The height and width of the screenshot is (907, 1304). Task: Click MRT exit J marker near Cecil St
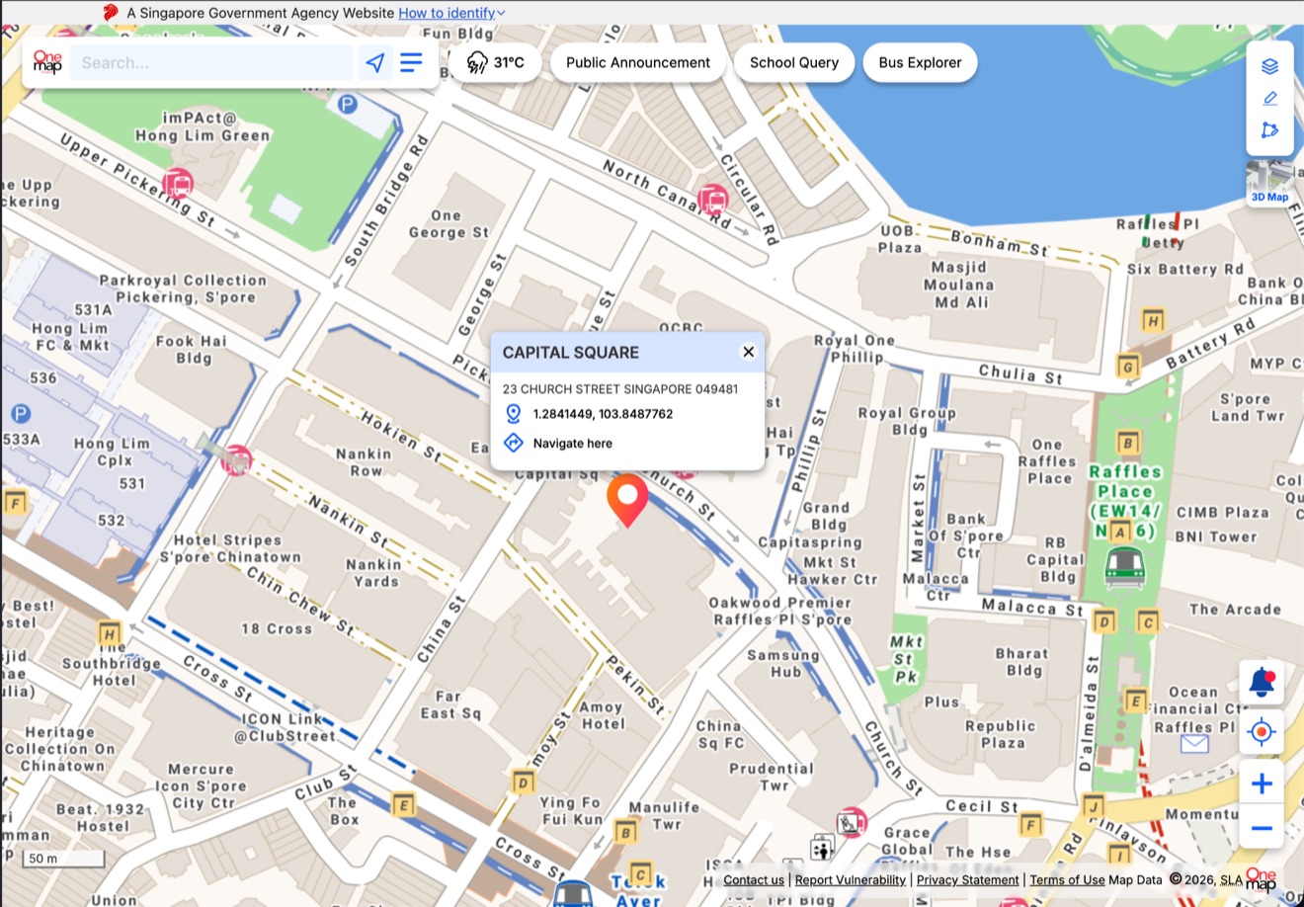tap(1093, 805)
